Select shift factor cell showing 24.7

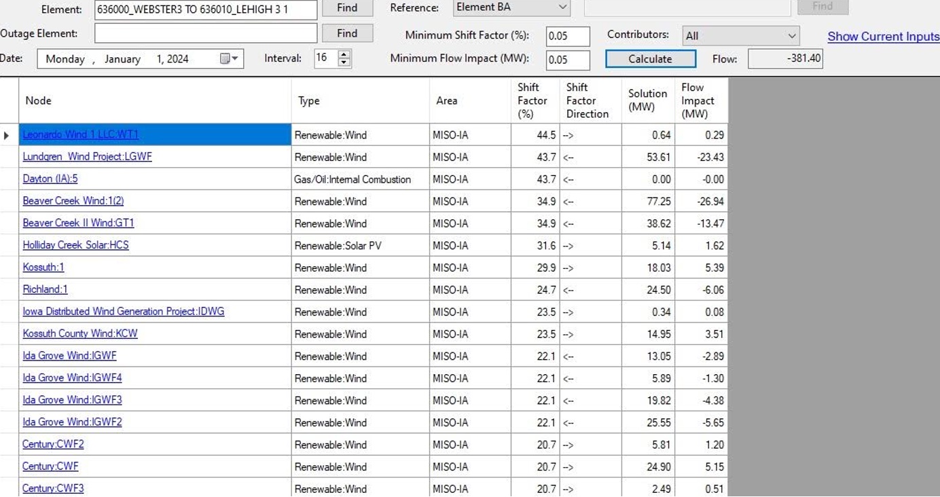point(535,290)
